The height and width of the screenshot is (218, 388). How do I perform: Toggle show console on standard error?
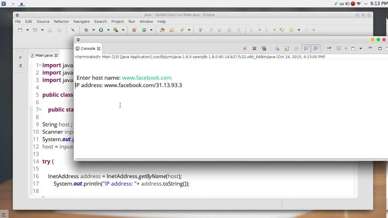click(x=316, y=48)
